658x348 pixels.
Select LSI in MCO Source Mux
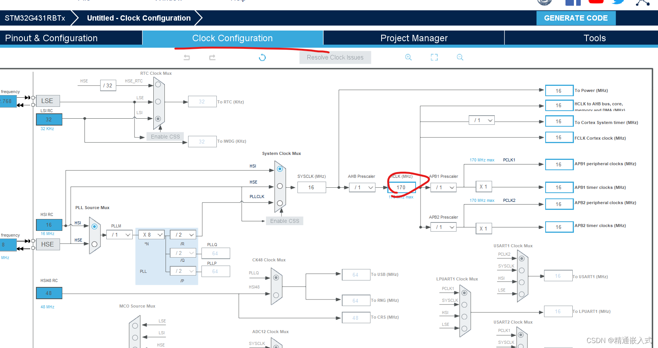pyautogui.click(x=135, y=338)
